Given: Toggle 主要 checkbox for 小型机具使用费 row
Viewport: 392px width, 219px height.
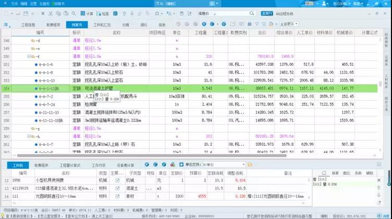Looking at the screenshot, I should click(x=117, y=180).
